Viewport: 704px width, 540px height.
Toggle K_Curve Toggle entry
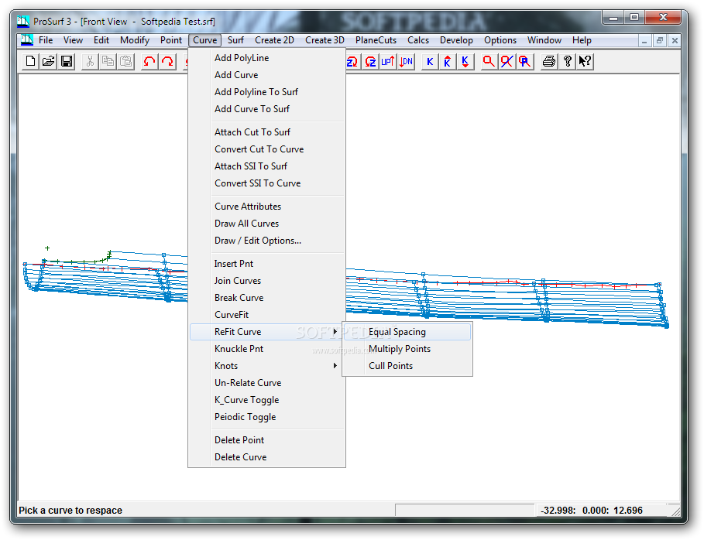(x=266, y=400)
